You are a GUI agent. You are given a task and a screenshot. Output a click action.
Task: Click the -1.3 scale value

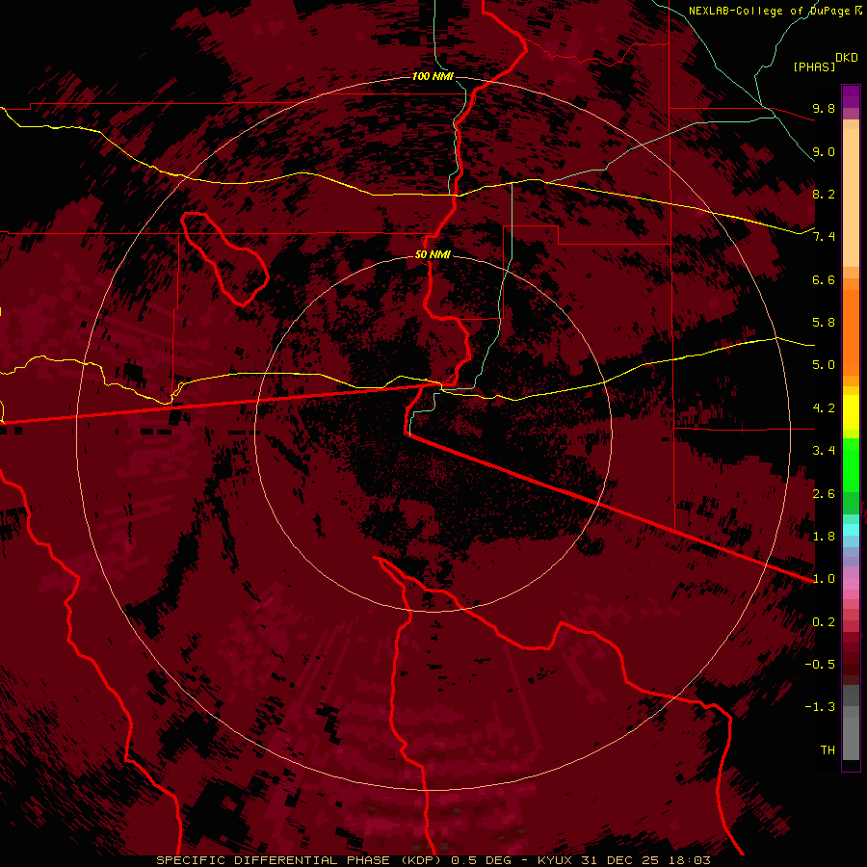pos(820,707)
